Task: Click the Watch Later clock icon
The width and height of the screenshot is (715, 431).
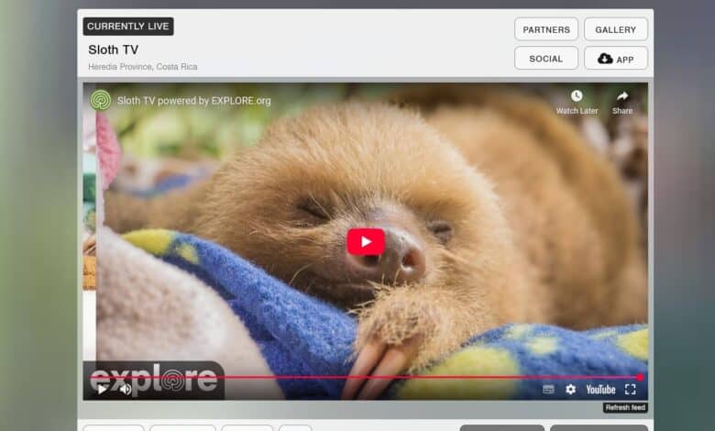Action: click(577, 95)
